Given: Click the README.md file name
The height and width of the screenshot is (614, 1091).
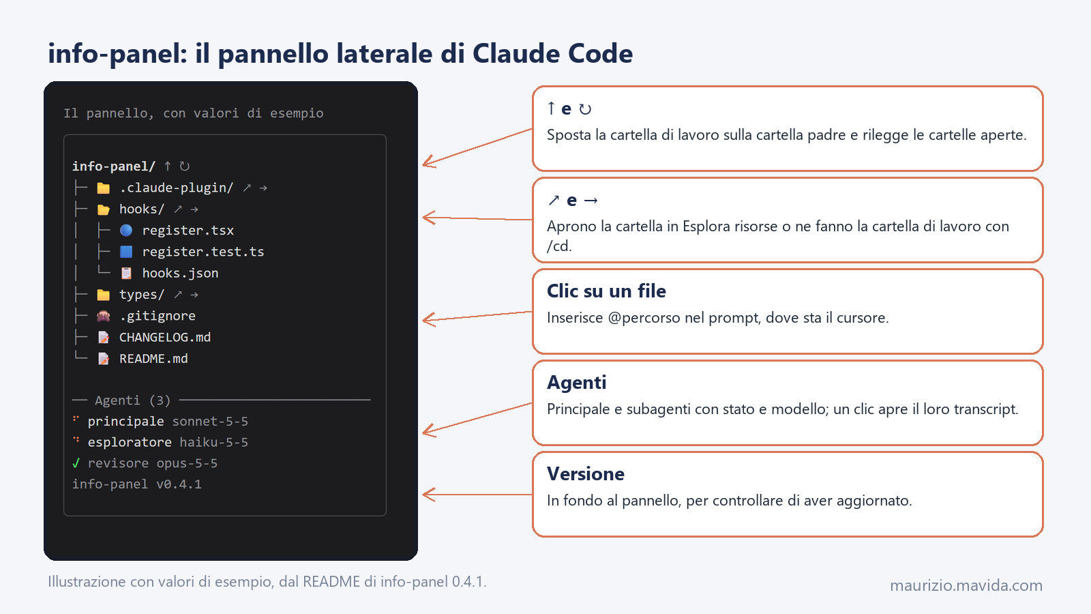Looking at the screenshot, I should click(x=153, y=358).
